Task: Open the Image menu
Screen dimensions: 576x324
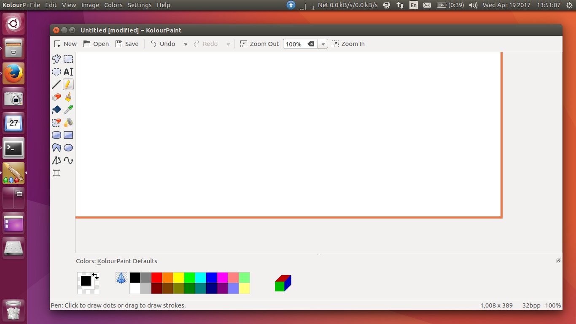Action: pyautogui.click(x=90, y=5)
